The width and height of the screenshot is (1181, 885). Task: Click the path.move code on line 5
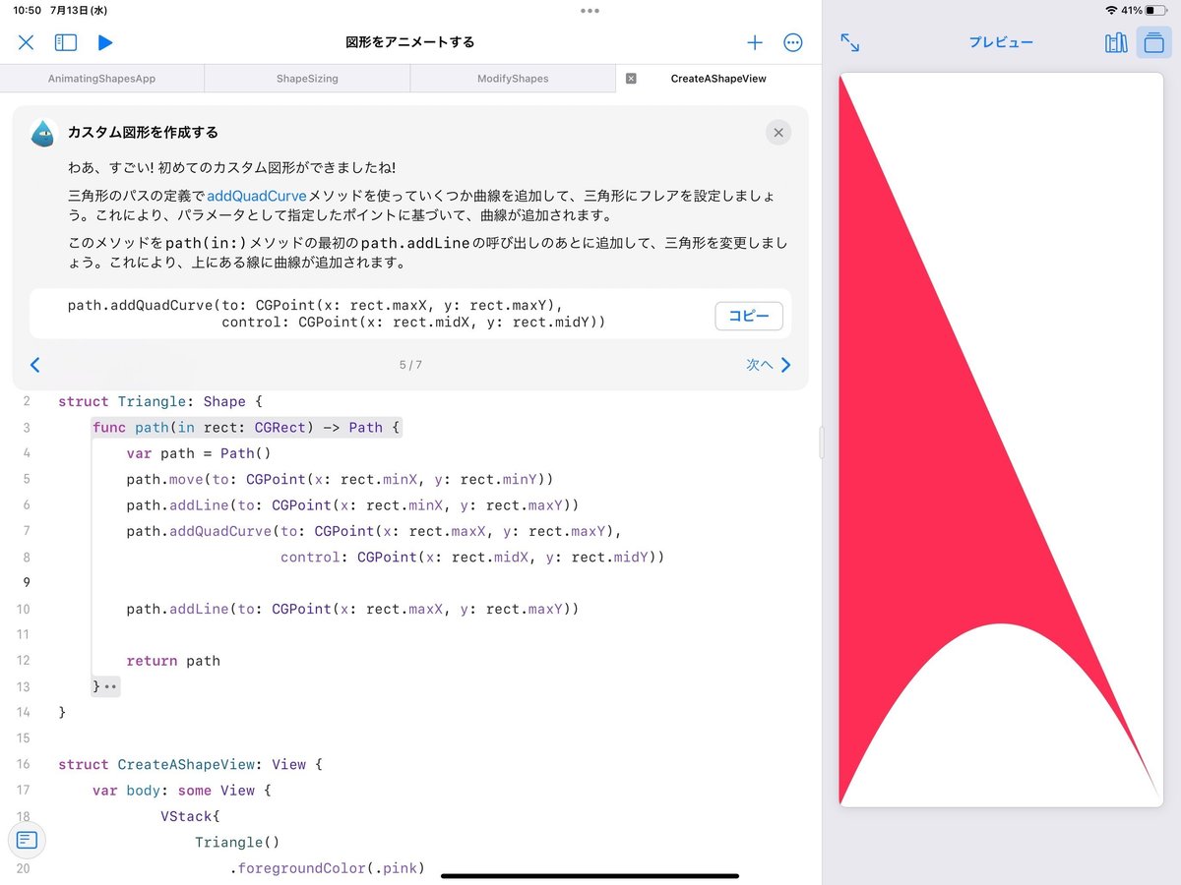coord(341,479)
